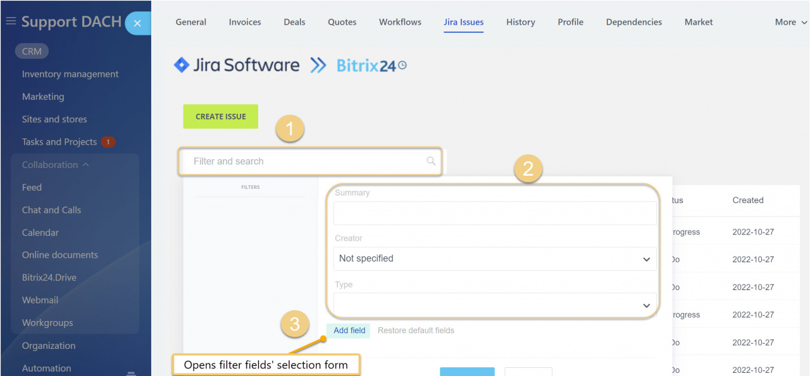Screen dimensions: 810x376
Task: Open Bitrix24.Drive
Action: 49,278
